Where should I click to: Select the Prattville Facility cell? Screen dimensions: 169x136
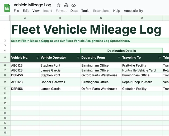pos(142,65)
